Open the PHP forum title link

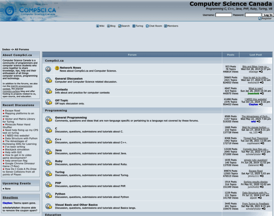click(58, 183)
